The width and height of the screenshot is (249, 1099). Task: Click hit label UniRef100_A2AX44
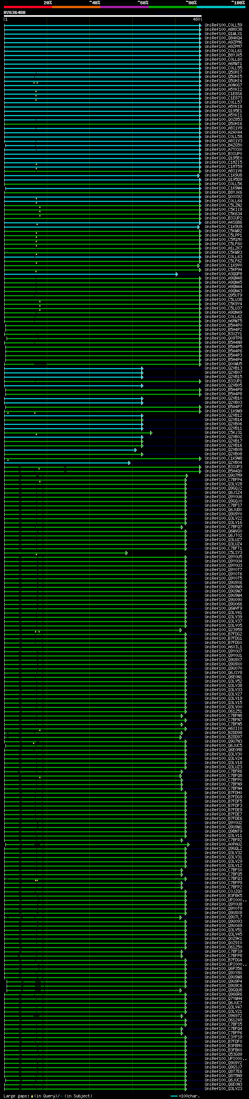[x=223, y=132]
